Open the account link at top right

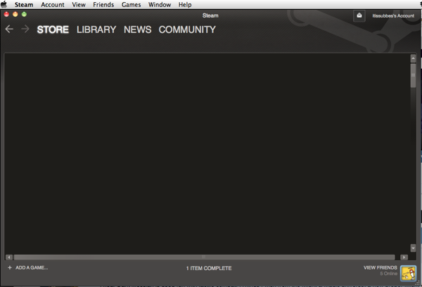393,16
